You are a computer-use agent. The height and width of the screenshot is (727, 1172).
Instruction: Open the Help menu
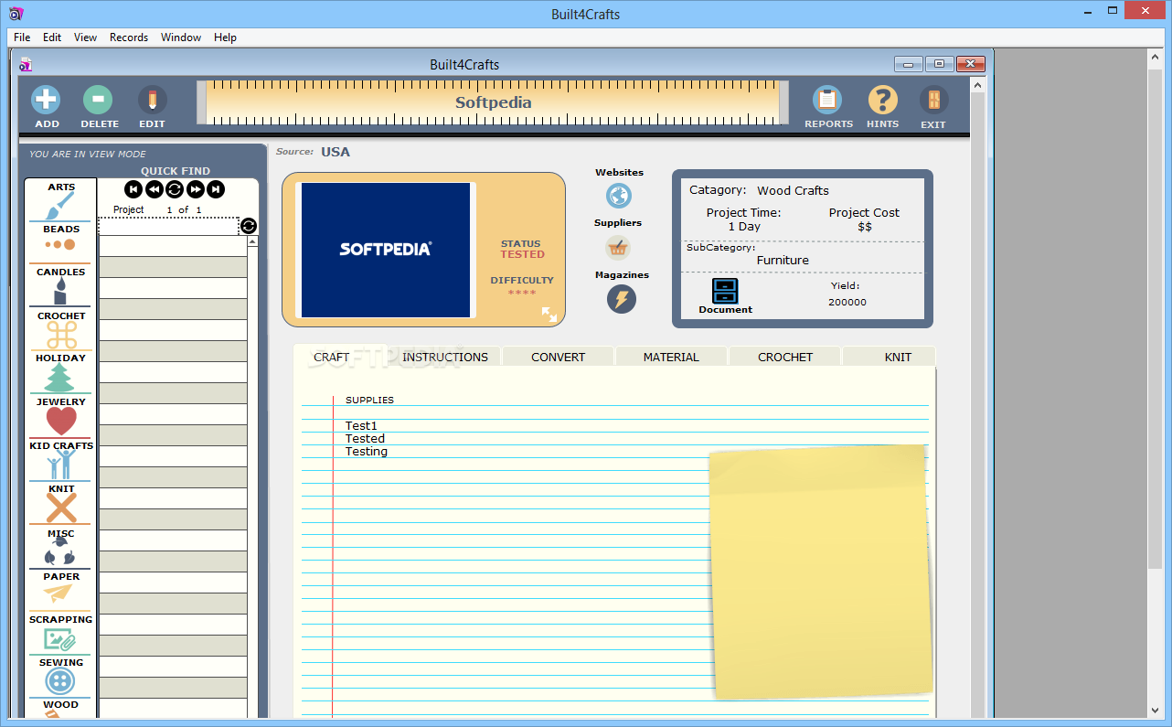225,37
